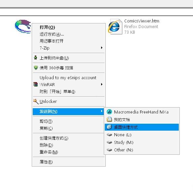
Task: Expand the 7-Zip submenu arrow
Action: (102, 48)
